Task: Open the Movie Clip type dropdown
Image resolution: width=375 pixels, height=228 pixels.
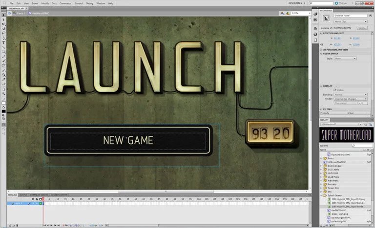Action: pos(351,21)
